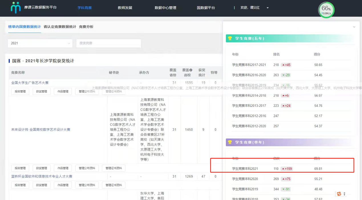Click the 搜索竞赛 search input field
Image resolution: width=362 pixels, height=200 pixels.
coord(108,43)
